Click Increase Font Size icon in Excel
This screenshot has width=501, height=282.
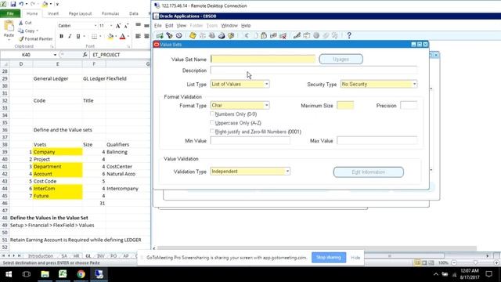118,26
